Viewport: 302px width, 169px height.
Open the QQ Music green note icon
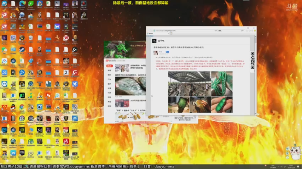coord(31,95)
